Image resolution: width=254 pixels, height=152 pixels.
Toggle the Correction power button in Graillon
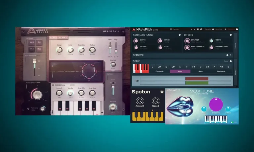(x=53, y=85)
